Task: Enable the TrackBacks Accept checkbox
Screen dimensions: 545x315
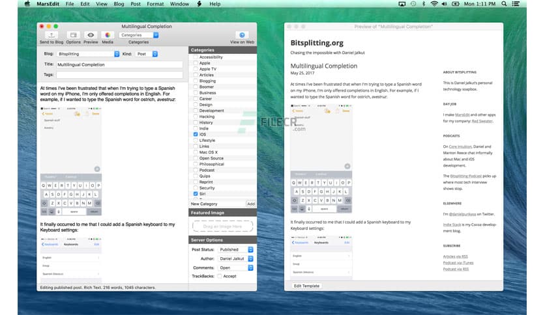Action: click(220, 276)
